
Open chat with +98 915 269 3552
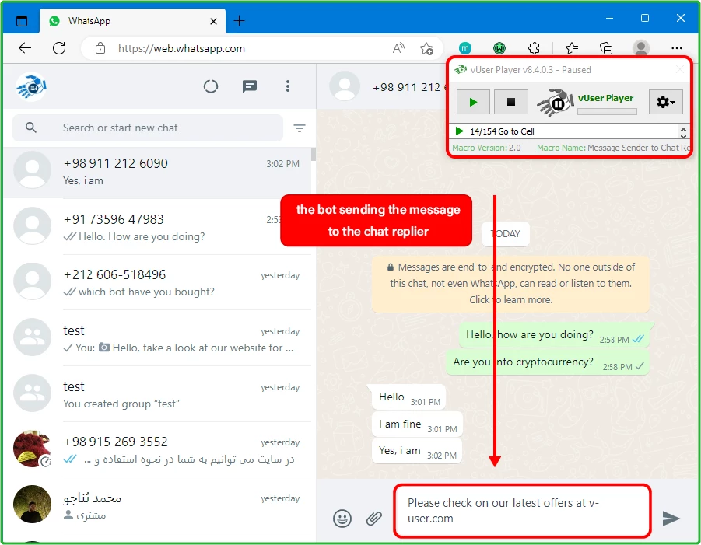point(157,449)
